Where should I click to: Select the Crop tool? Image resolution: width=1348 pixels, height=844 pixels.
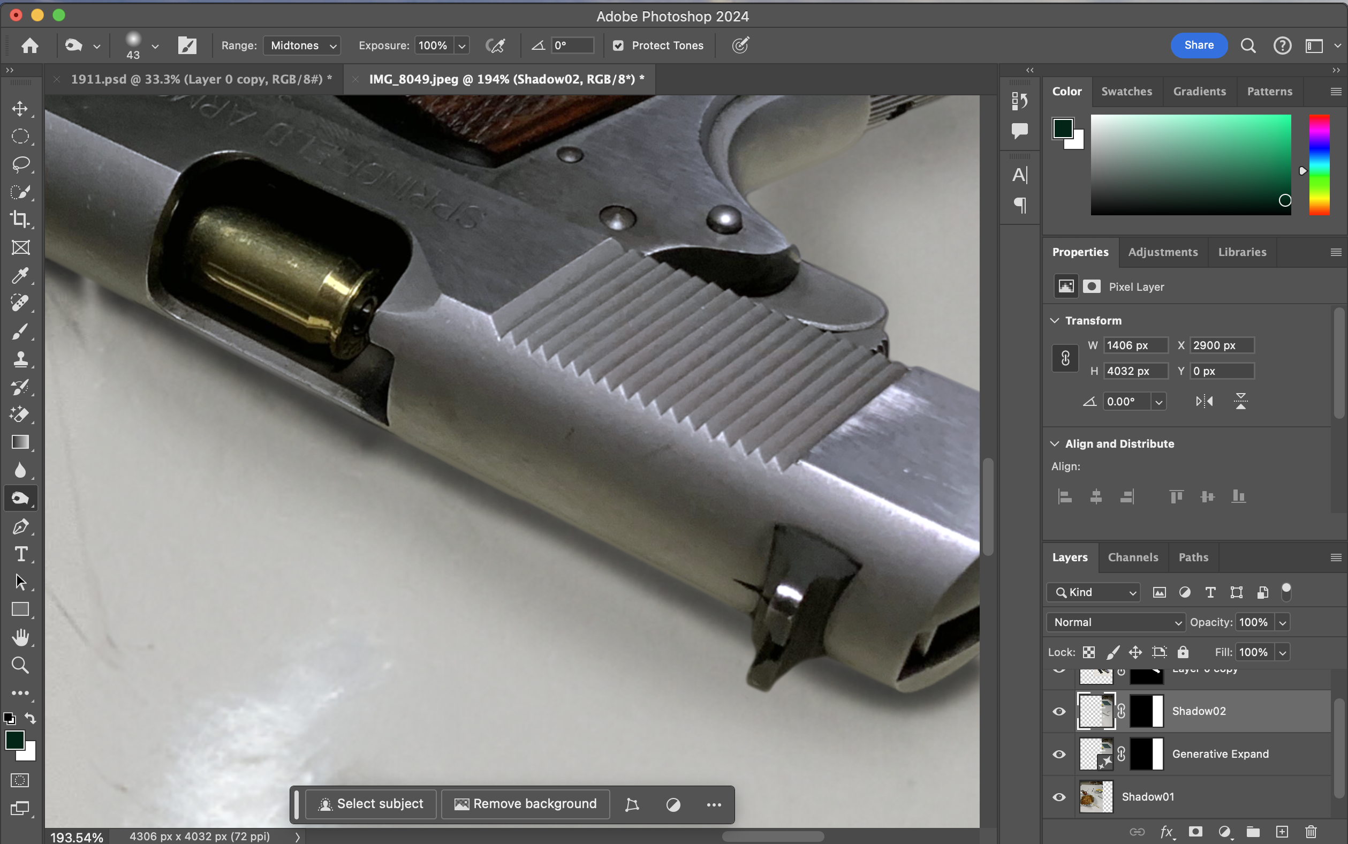click(x=20, y=219)
